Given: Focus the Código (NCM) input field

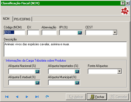Looking at the screenshot, I should (15, 32).
